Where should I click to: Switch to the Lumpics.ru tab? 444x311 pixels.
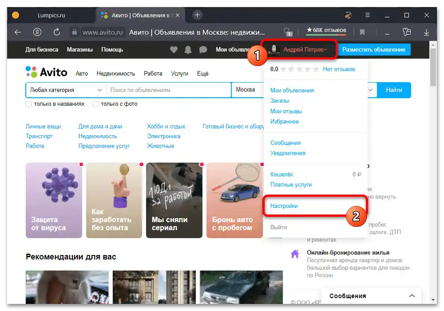click(x=51, y=15)
